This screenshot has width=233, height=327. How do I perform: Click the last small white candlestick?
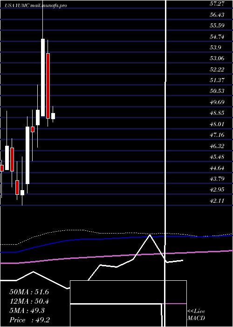click(53, 116)
